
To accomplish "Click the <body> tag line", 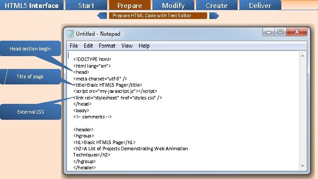I will [x=81, y=110].
